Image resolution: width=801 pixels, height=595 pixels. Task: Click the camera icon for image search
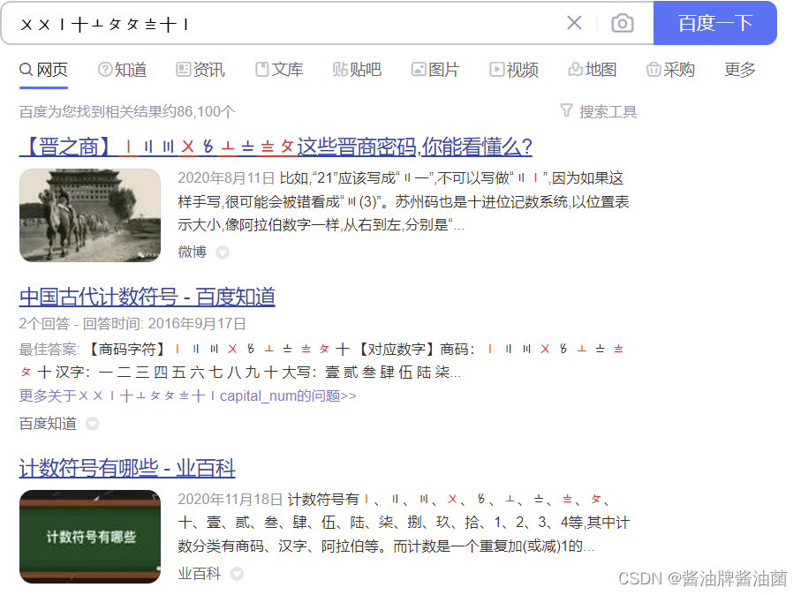[x=623, y=23]
